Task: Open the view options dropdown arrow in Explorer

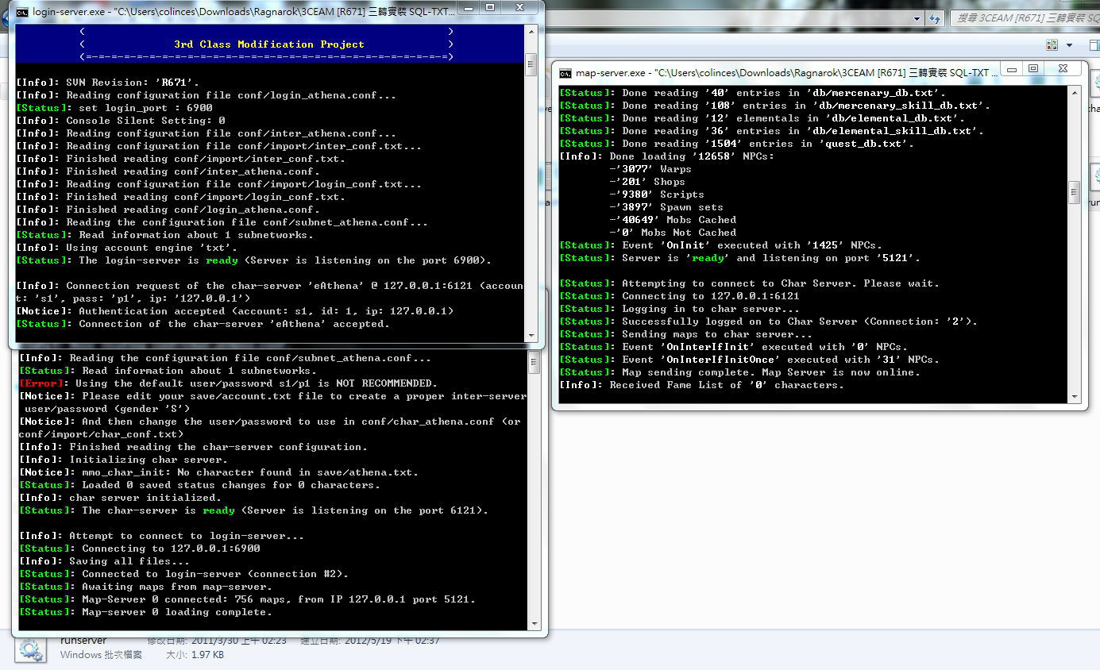Action: point(1069,45)
